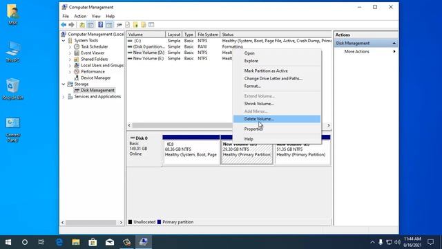Expand the Shared Folders node
The width and height of the screenshot is (442, 249).
[x=70, y=59]
